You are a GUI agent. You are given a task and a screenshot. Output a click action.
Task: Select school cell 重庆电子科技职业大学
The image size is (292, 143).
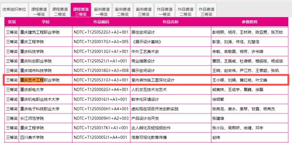[x=46, y=109]
